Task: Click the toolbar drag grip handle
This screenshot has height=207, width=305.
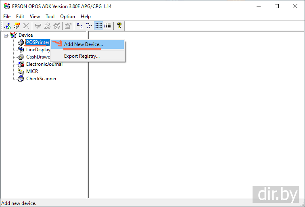Action: point(2,26)
